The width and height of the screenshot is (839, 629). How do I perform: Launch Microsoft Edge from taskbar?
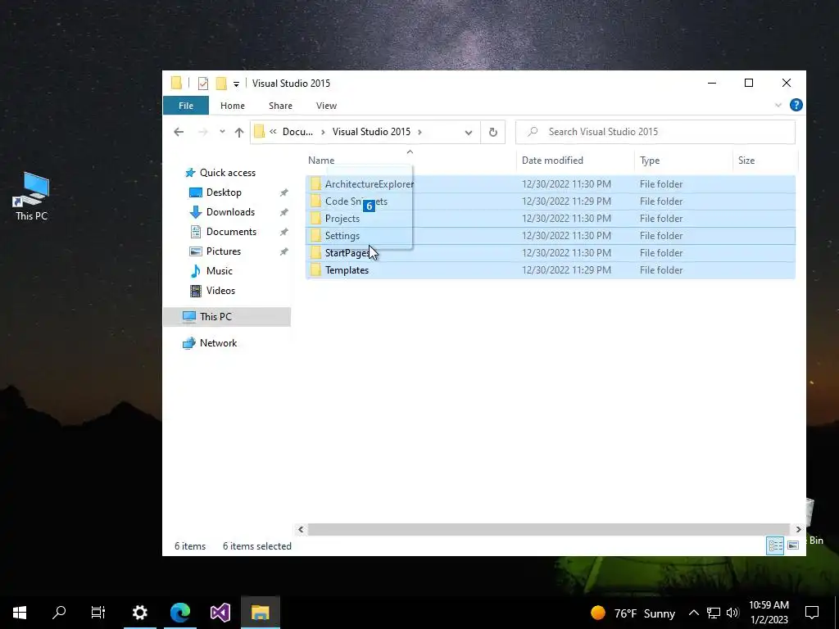(179, 613)
